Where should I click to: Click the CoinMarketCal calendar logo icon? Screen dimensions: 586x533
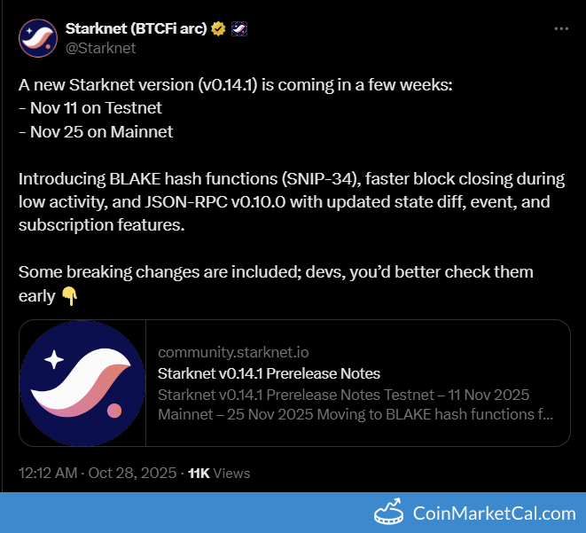coord(390,513)
